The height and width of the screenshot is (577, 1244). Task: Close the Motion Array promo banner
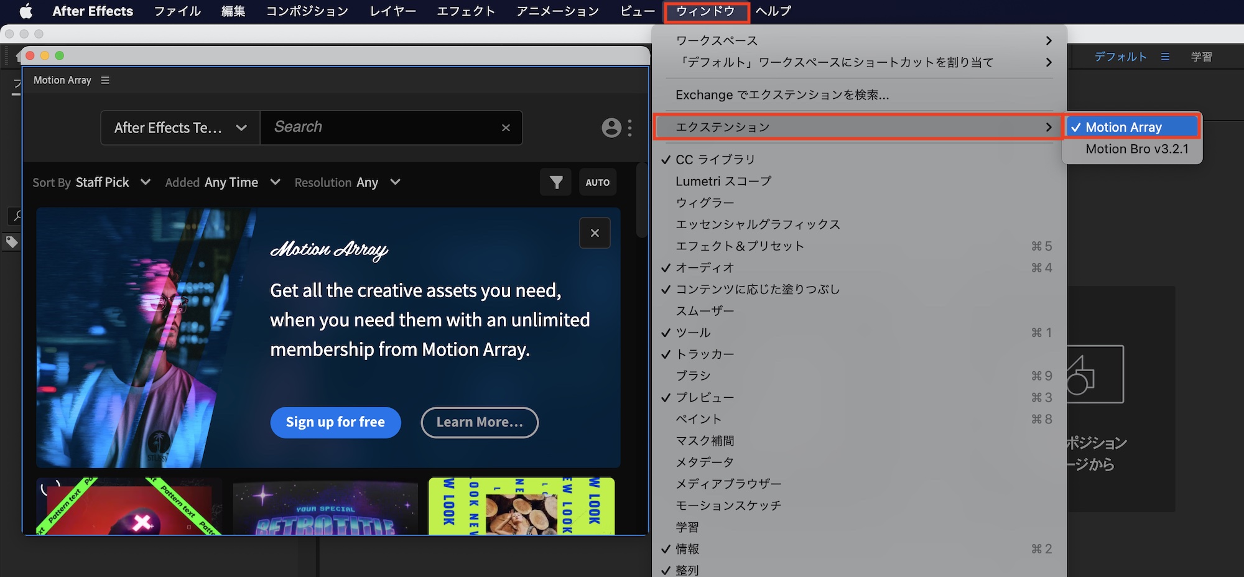click(x=595, y=233)
